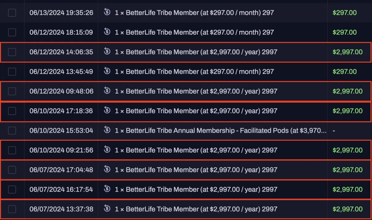Open the Annual Membership - Facilitated Pods entry

[221, 130]
